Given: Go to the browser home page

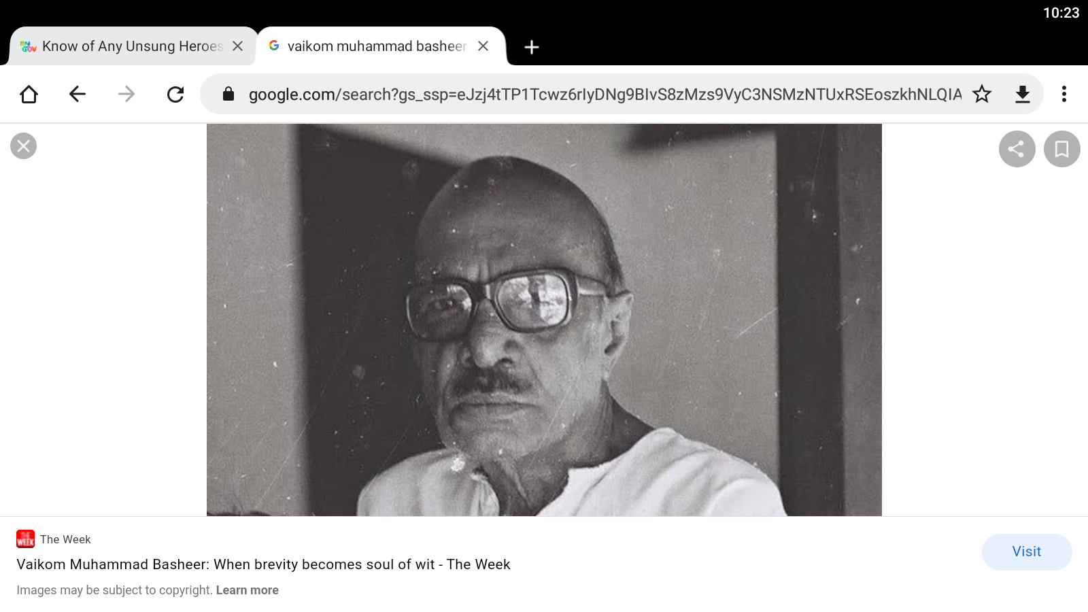Looking at the screenshot, I should point(29,94).
